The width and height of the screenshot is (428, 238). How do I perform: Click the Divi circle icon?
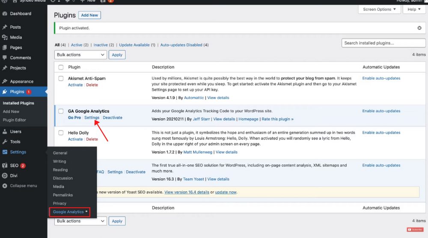click(x=5, y=176)
